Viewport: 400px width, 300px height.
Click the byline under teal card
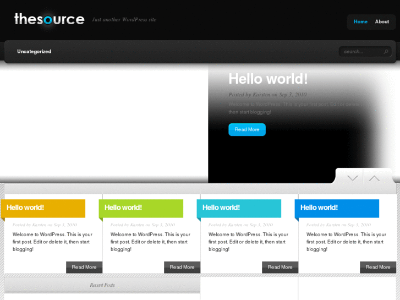240,225
